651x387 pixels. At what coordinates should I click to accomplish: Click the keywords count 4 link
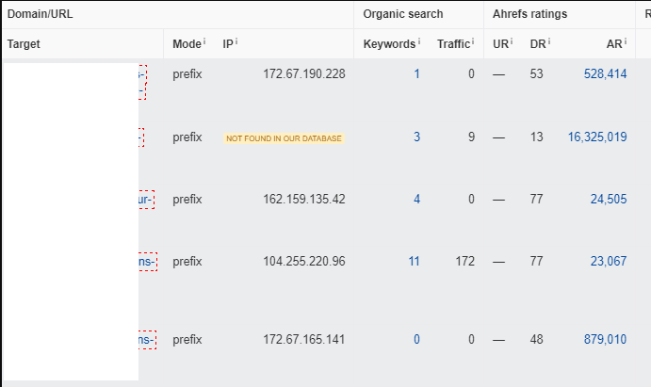click(x=416, y=199)
